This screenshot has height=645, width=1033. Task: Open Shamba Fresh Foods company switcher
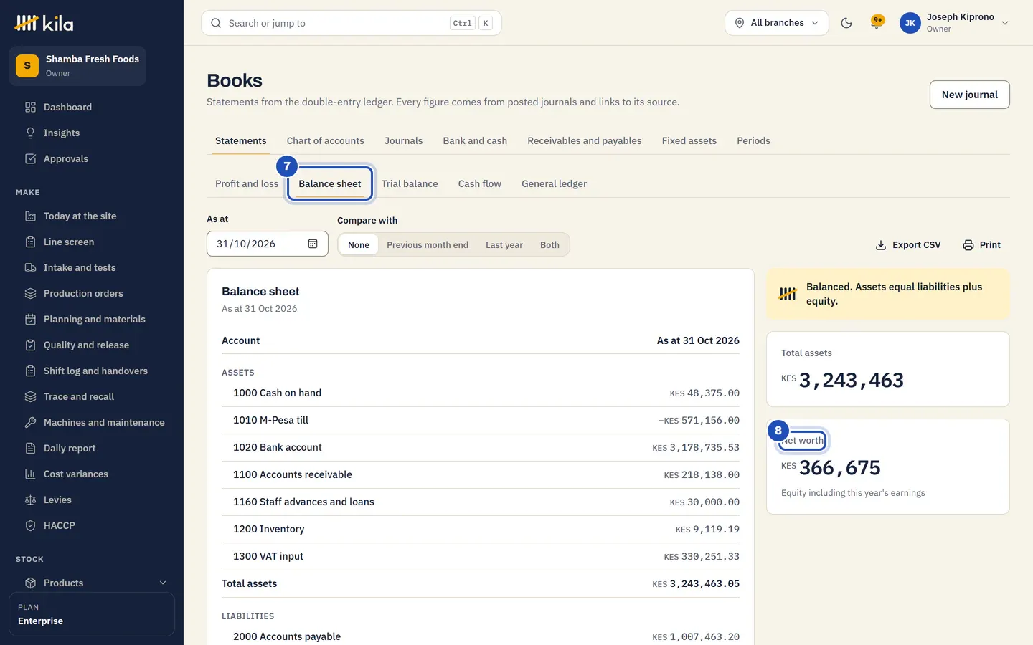coord(77,66)
